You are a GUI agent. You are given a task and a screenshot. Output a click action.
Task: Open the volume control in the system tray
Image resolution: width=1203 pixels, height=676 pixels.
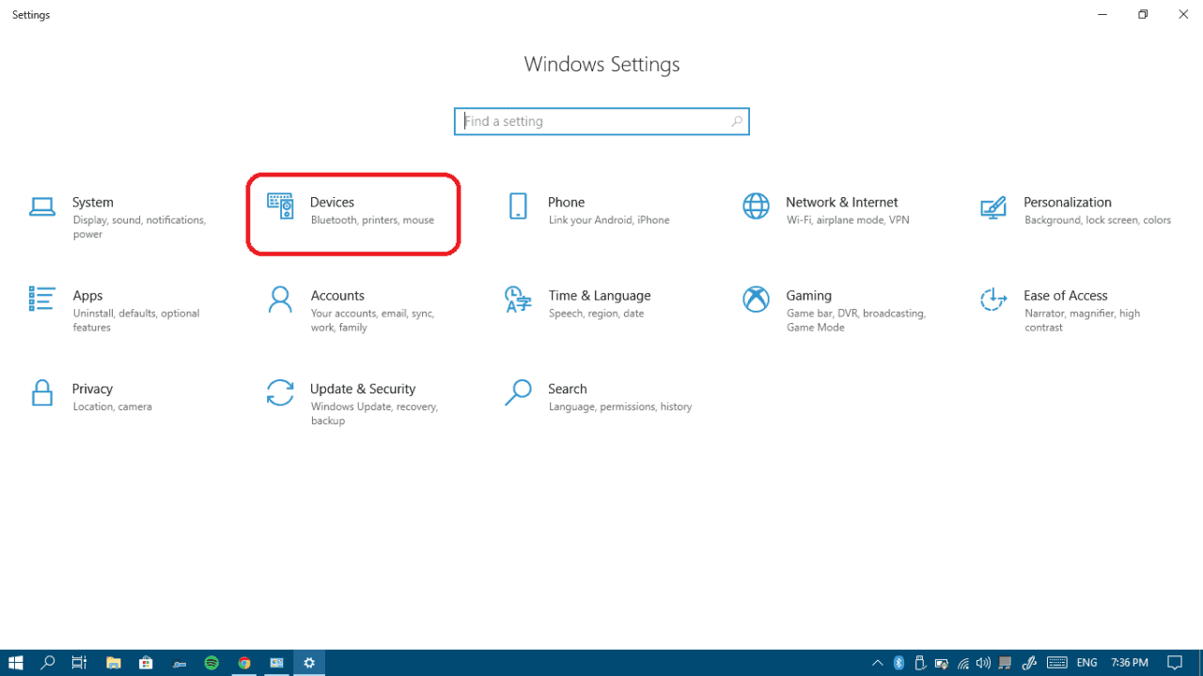click(x=982, y=663)
